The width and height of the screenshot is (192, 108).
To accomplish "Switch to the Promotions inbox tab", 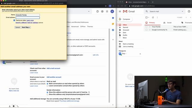I will [187, 23].
